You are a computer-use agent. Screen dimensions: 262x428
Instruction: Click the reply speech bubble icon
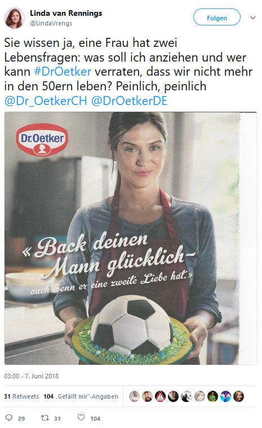pos(9,418)
